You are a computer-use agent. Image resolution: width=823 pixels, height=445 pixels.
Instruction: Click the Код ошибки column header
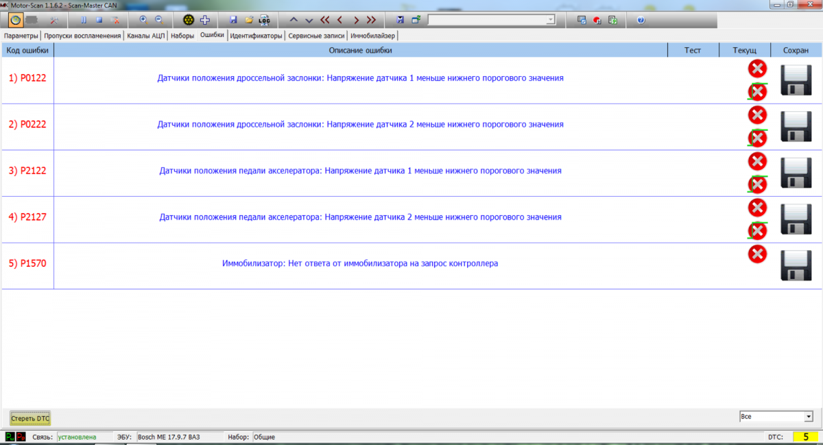click(x=27, y=50)
